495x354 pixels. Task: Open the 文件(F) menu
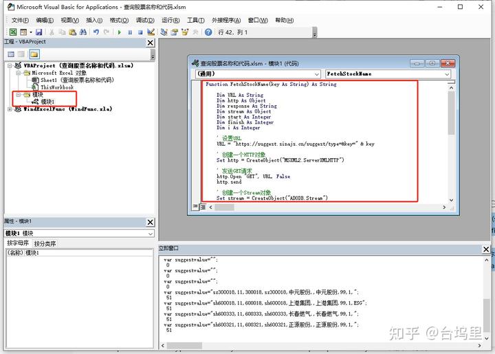20,20
